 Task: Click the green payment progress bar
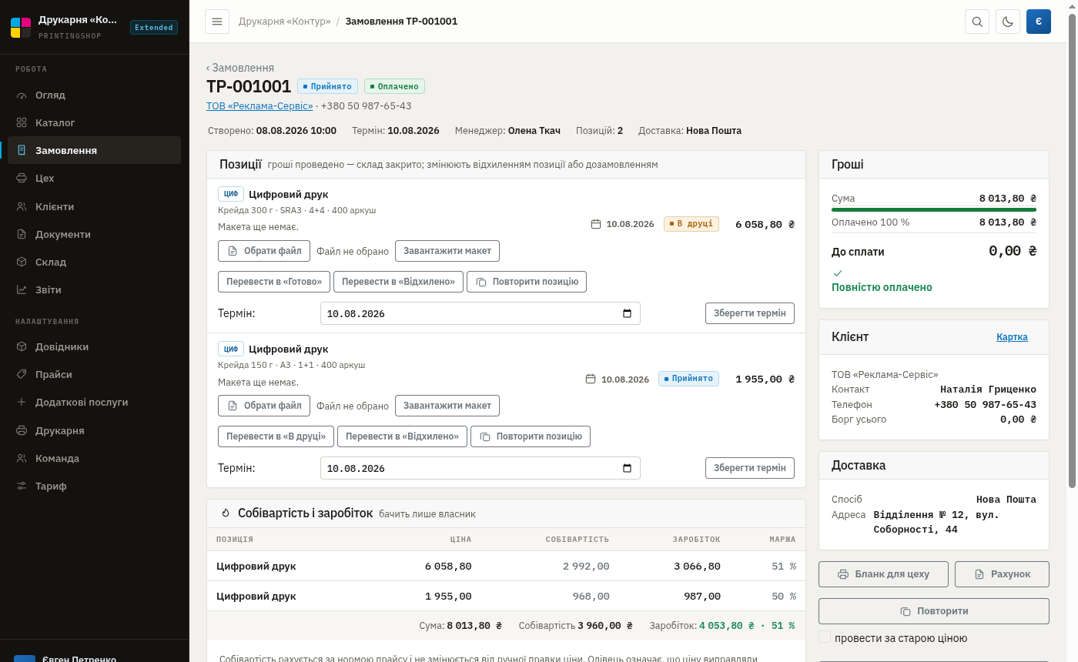coord(934,209)
